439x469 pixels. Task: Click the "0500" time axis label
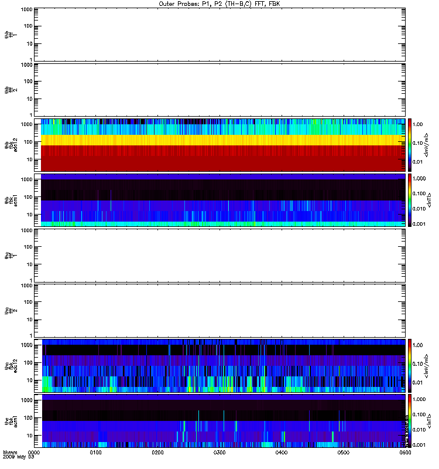(344, 453)
